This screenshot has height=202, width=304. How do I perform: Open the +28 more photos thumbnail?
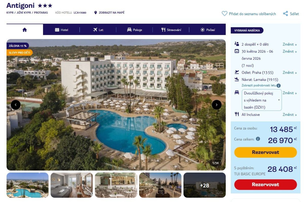204,185
